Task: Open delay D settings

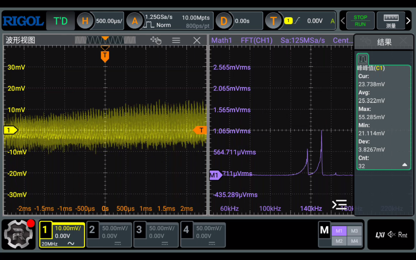Action: pyautogui.click(x=224, y=21)
